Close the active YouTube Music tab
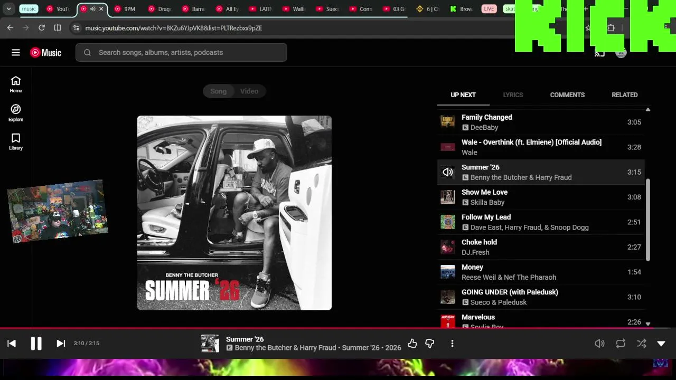 [x=101, y=9]
